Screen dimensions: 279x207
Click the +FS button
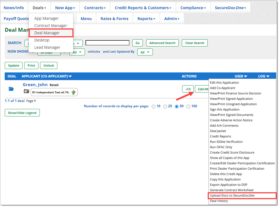pos(188,89)
